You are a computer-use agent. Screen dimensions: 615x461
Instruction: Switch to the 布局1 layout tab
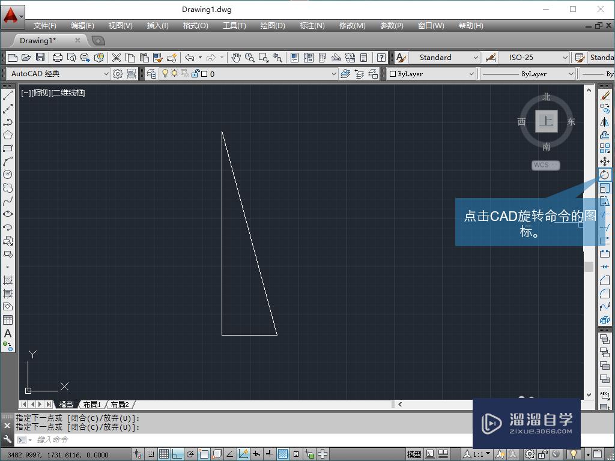92,404
